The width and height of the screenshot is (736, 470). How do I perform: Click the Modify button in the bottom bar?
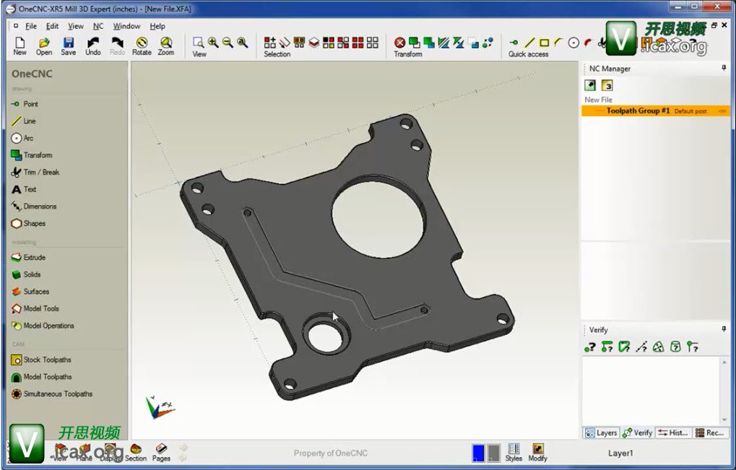coord(537,453)
